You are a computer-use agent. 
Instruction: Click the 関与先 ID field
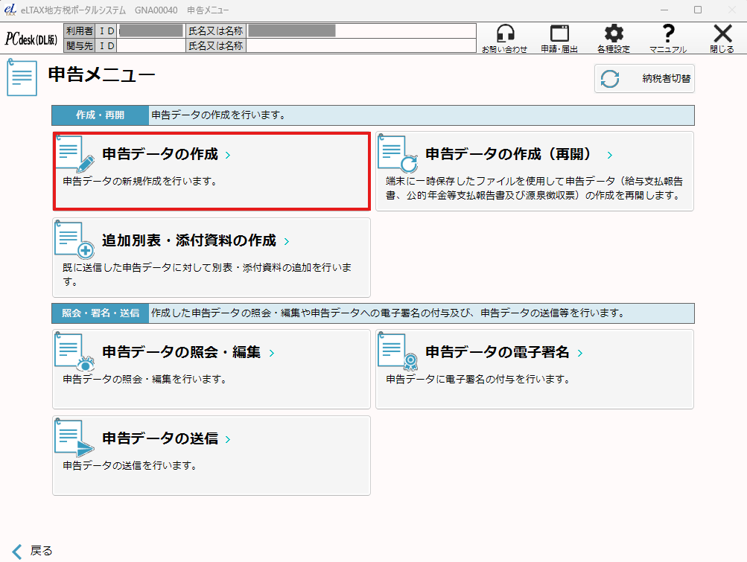(150, 46)
